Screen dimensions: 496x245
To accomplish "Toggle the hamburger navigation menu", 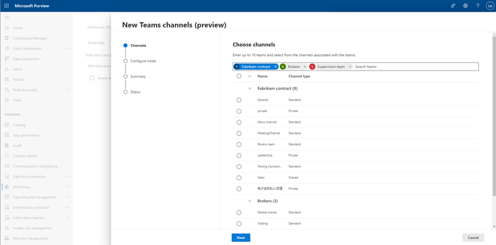I will coord(7,17).
